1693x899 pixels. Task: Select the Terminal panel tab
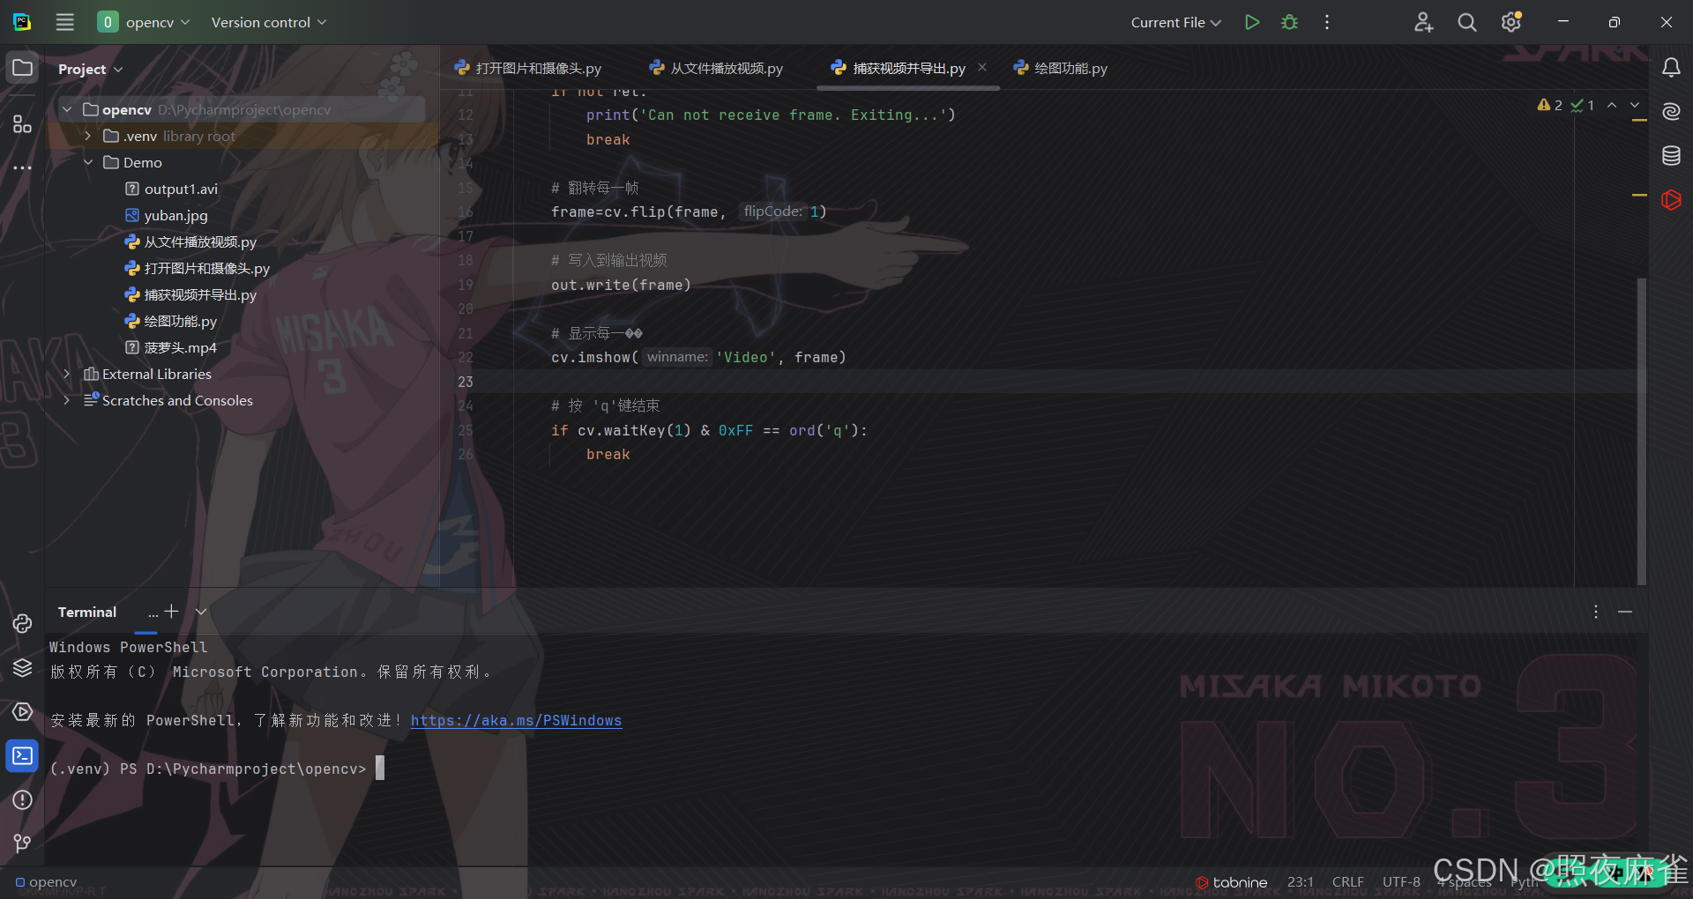click(x=87, y=612)
